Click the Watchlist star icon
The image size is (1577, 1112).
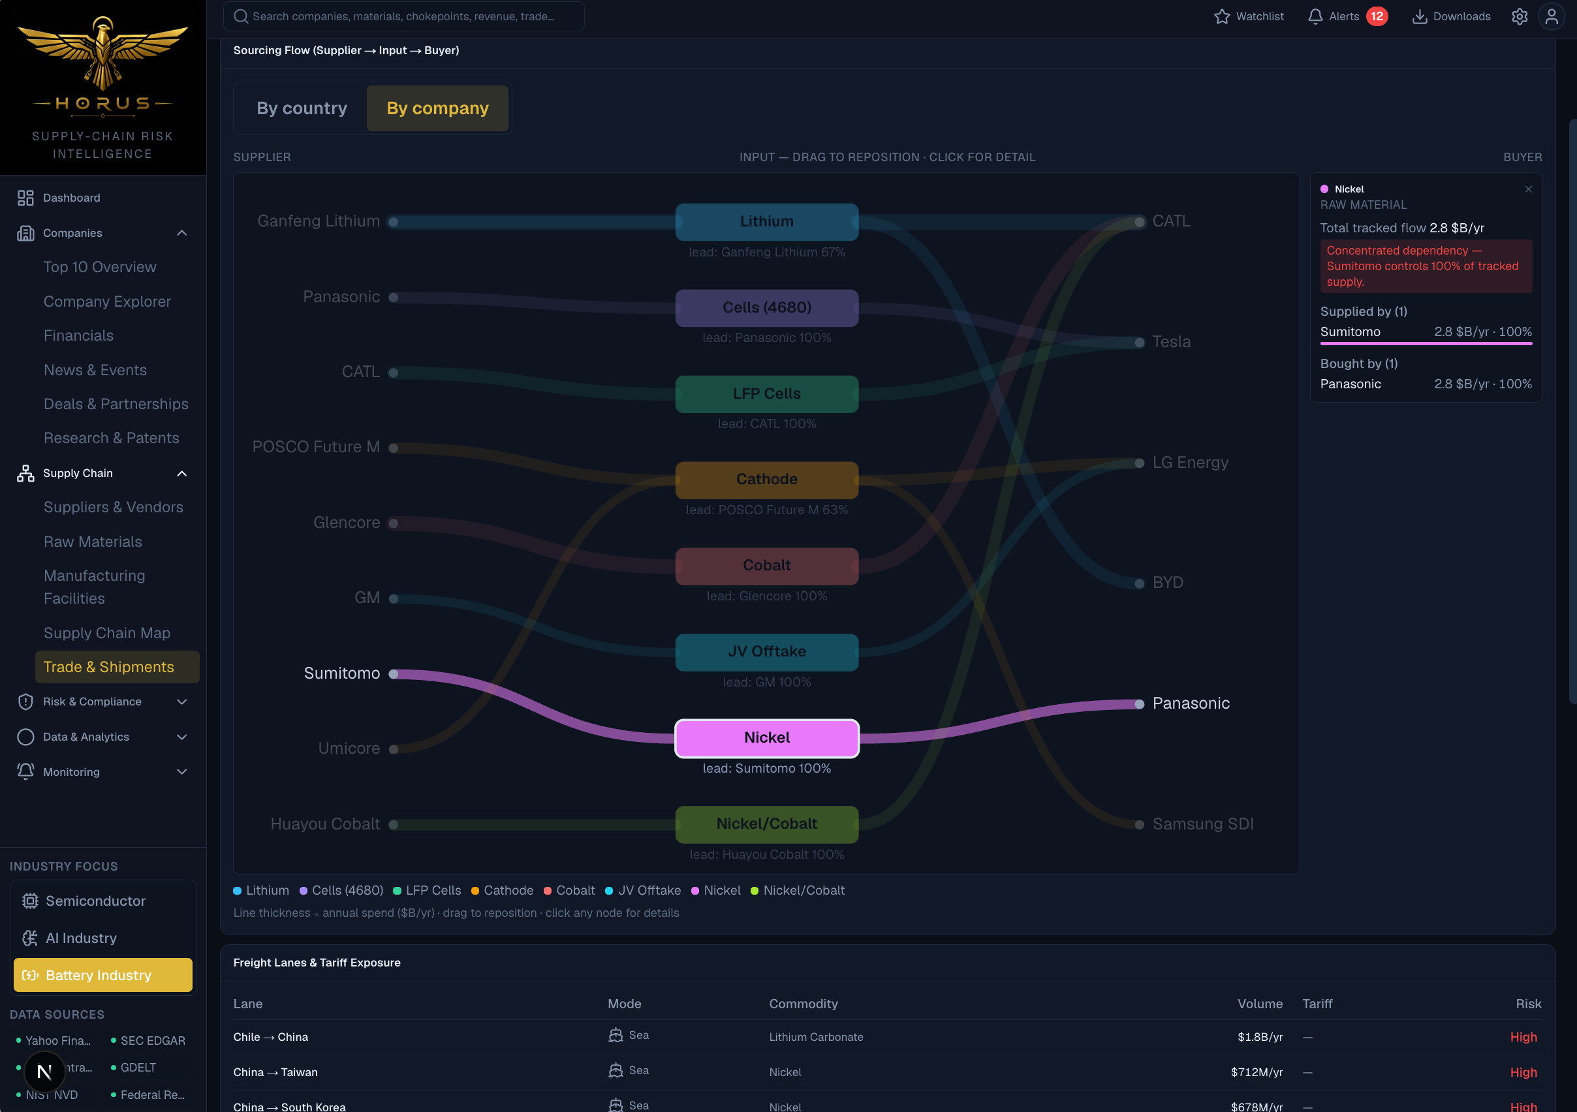tap(1221, 16)
